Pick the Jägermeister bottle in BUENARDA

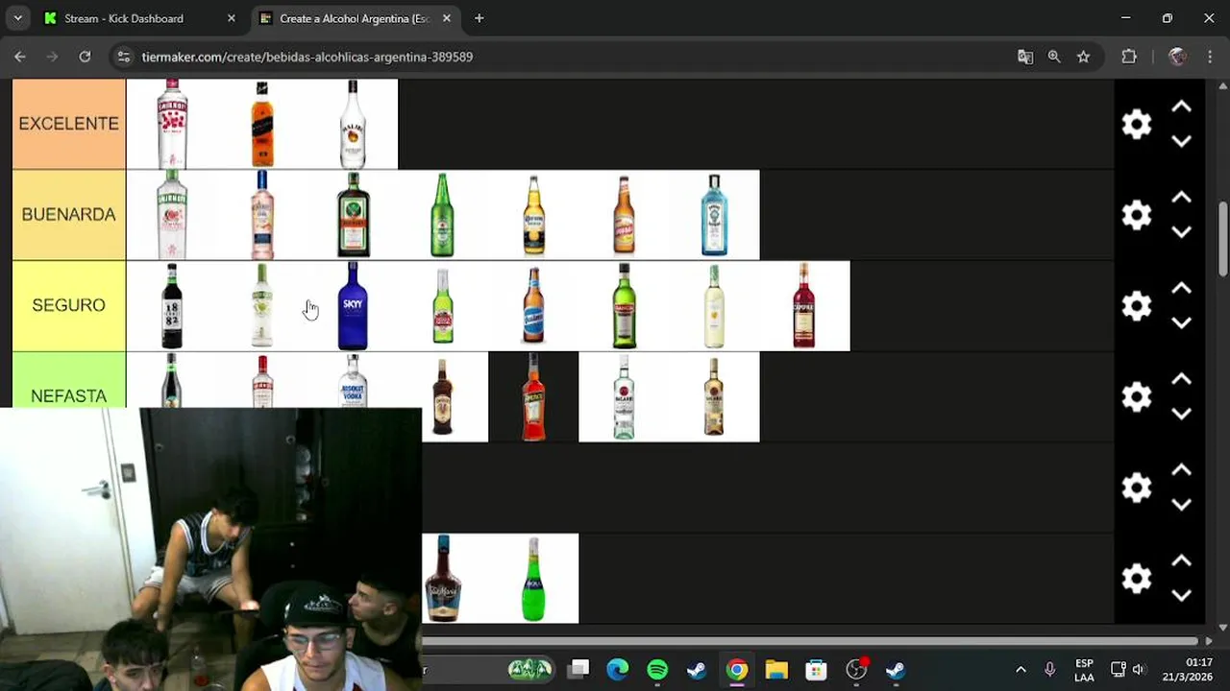pyautogui.click(x=353, y=215)
